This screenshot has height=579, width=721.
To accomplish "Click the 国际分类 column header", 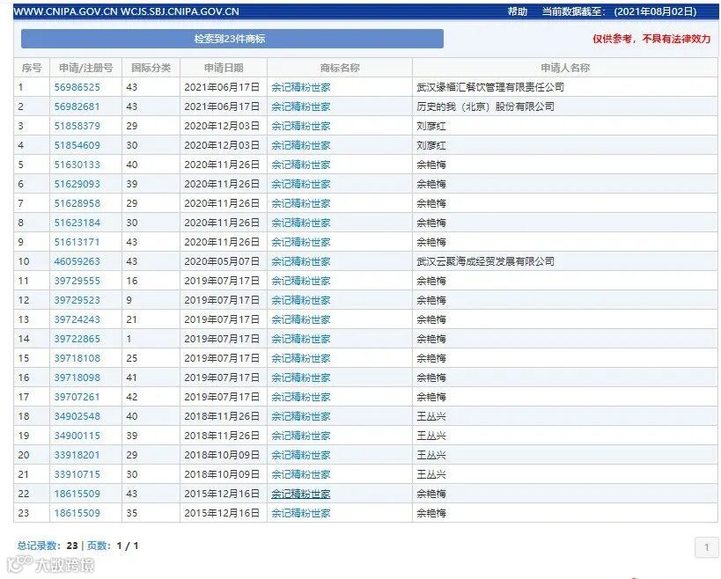I will click(x=151, y=68).
